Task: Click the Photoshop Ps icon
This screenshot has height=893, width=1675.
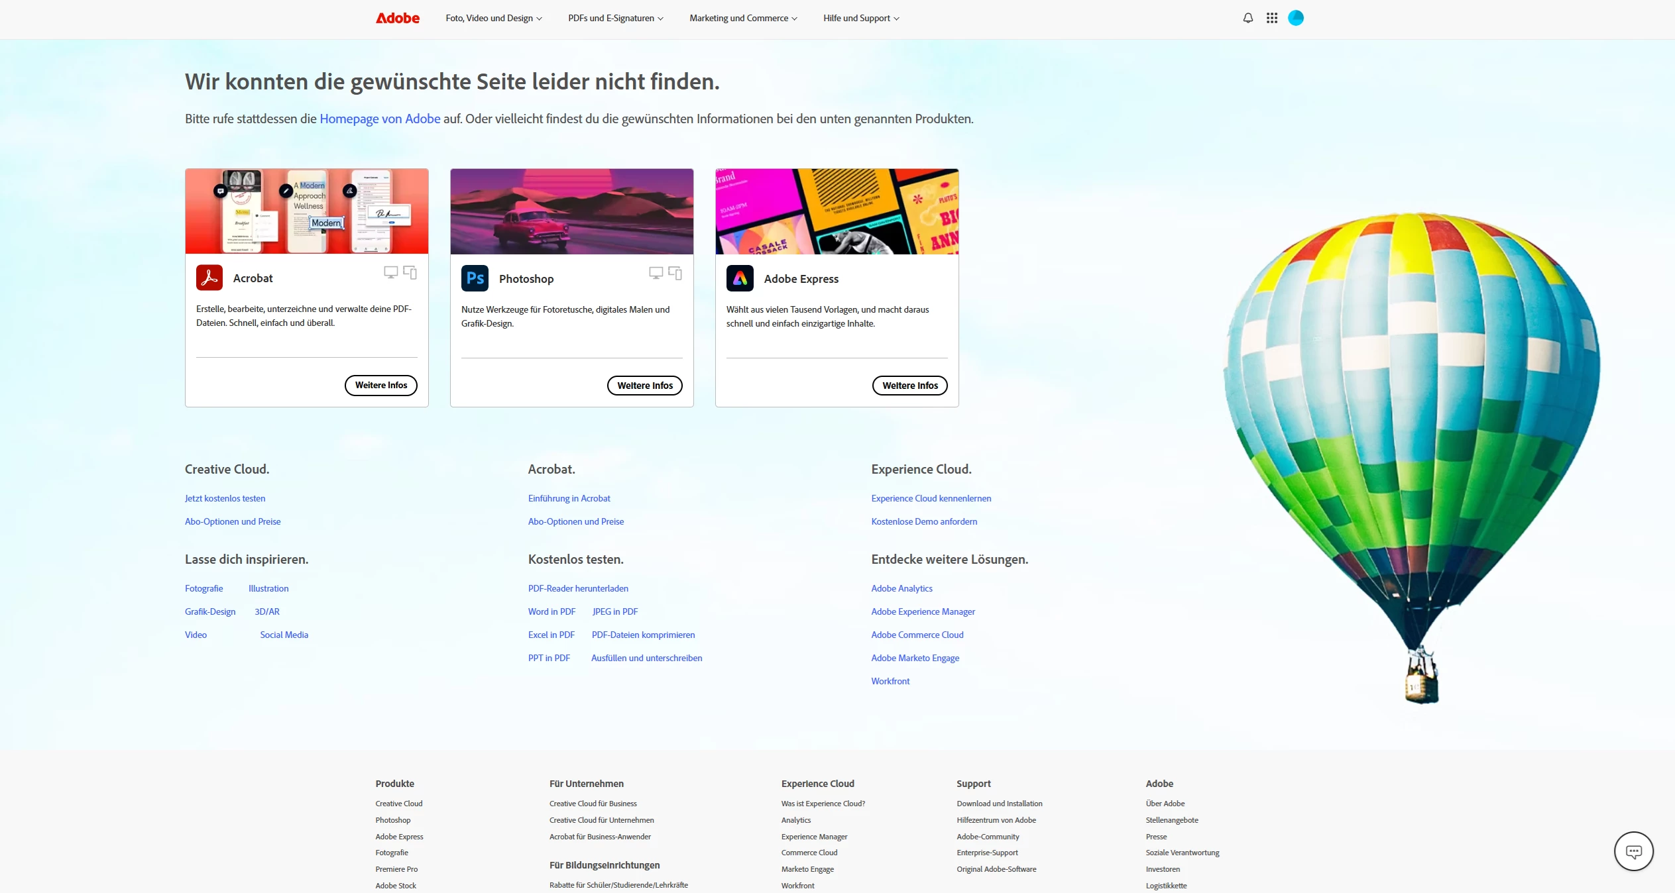Action: pos(475,278)
